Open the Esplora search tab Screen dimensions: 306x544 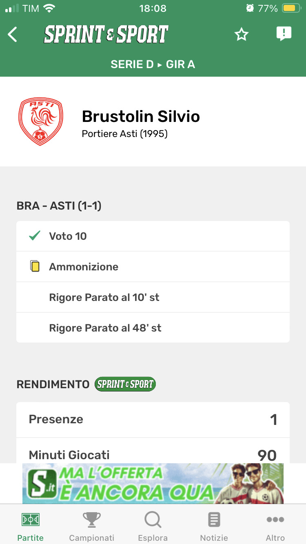point(153,526)
